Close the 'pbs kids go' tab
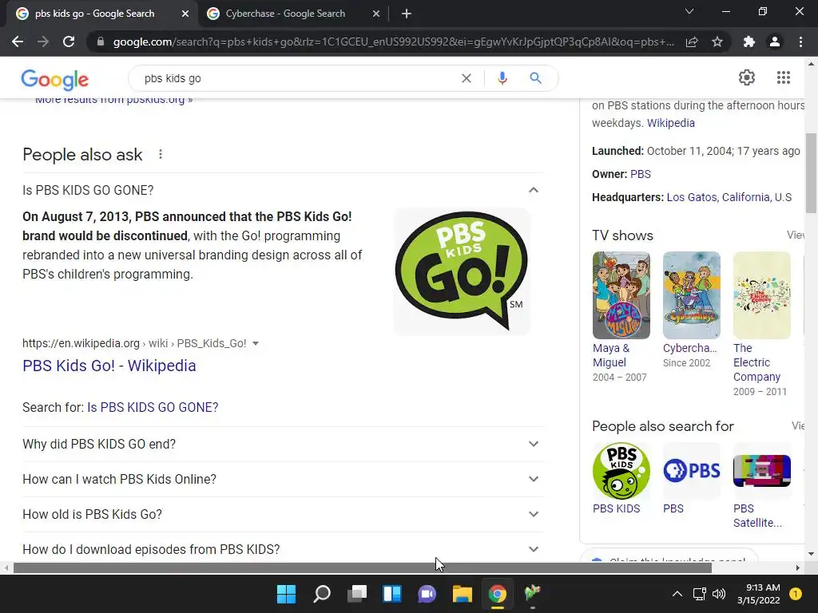The image size is (818, 613). click(185, 14)
